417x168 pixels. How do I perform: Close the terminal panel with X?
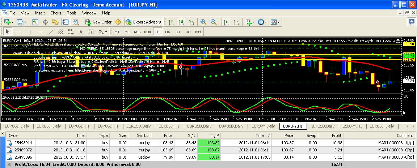click(3, 134)
